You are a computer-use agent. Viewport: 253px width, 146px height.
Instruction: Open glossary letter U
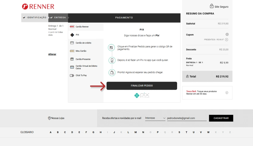click(x=194, y=132)
